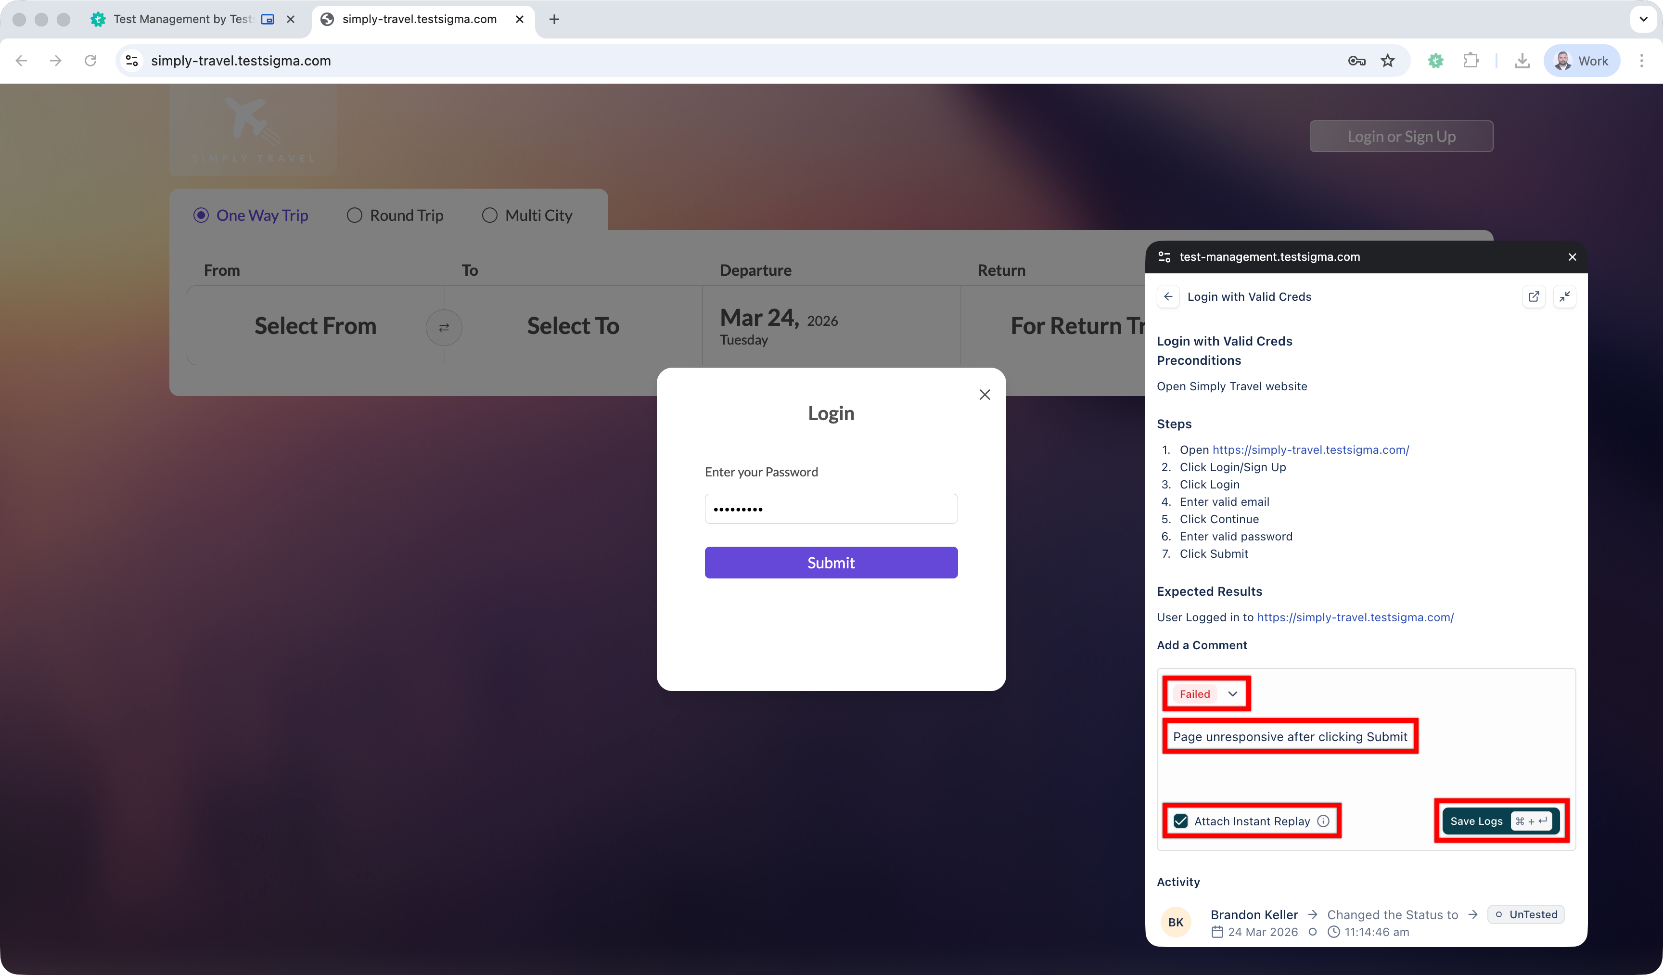This screenshot has width=1663, height=975.
Task: Bookmark this page with star icon
Action: click(1387, 61)
